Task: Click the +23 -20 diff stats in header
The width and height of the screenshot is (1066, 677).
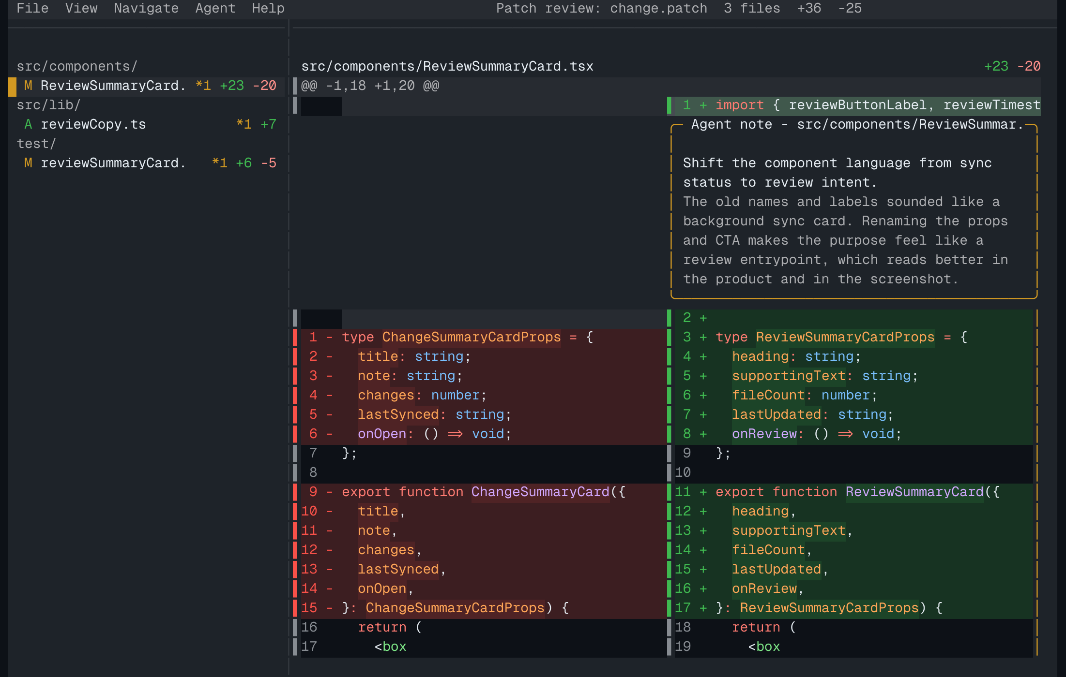Action: pos(1012,66)
